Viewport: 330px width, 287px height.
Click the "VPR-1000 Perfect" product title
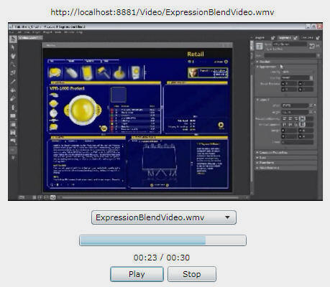click(67, 88)
